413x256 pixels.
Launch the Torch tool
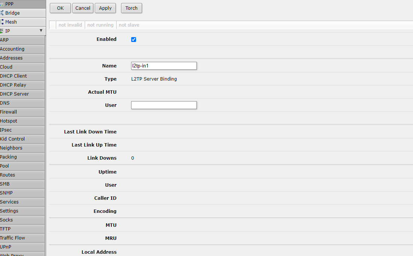click(131, 8)
